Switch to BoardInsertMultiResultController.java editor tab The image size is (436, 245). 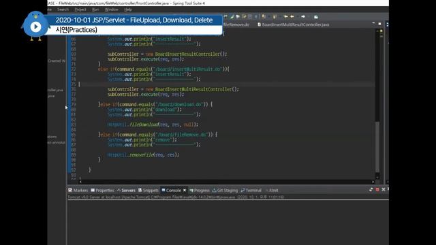click(293, 24)
